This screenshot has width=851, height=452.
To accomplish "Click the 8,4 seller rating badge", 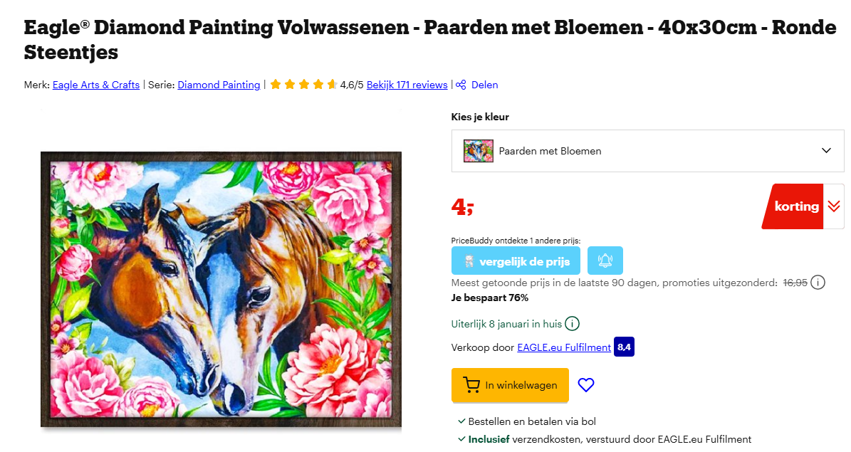I will pyautogui.click(x=624, y=347).
